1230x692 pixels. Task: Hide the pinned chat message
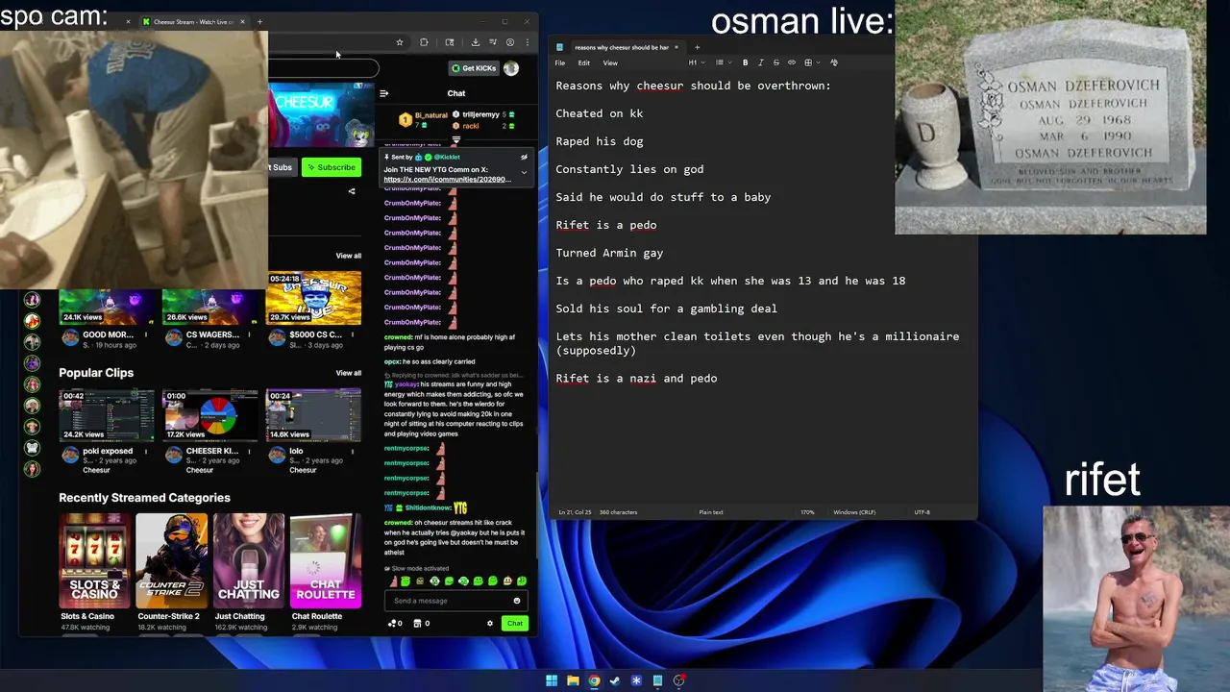(524, 157)
